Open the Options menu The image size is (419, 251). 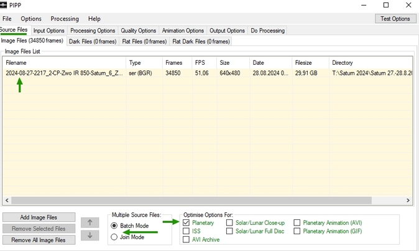pos(31,19)
